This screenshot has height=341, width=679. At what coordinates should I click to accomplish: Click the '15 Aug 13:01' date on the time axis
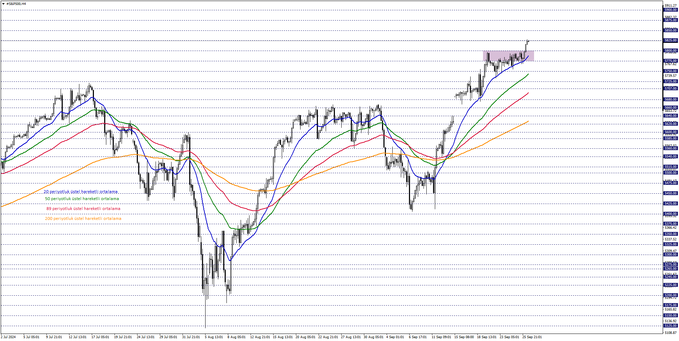click(x=282, y=337)
